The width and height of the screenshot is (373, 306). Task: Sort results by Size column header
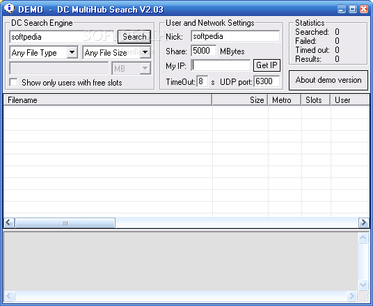point(240,100)
